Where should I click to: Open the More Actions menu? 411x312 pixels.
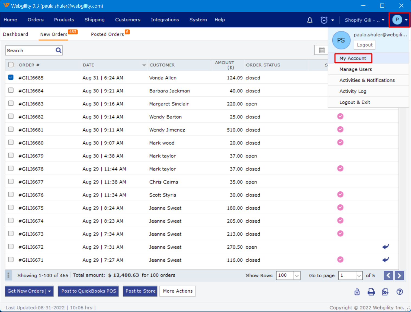pyautogui.click(x=178, y=291)
